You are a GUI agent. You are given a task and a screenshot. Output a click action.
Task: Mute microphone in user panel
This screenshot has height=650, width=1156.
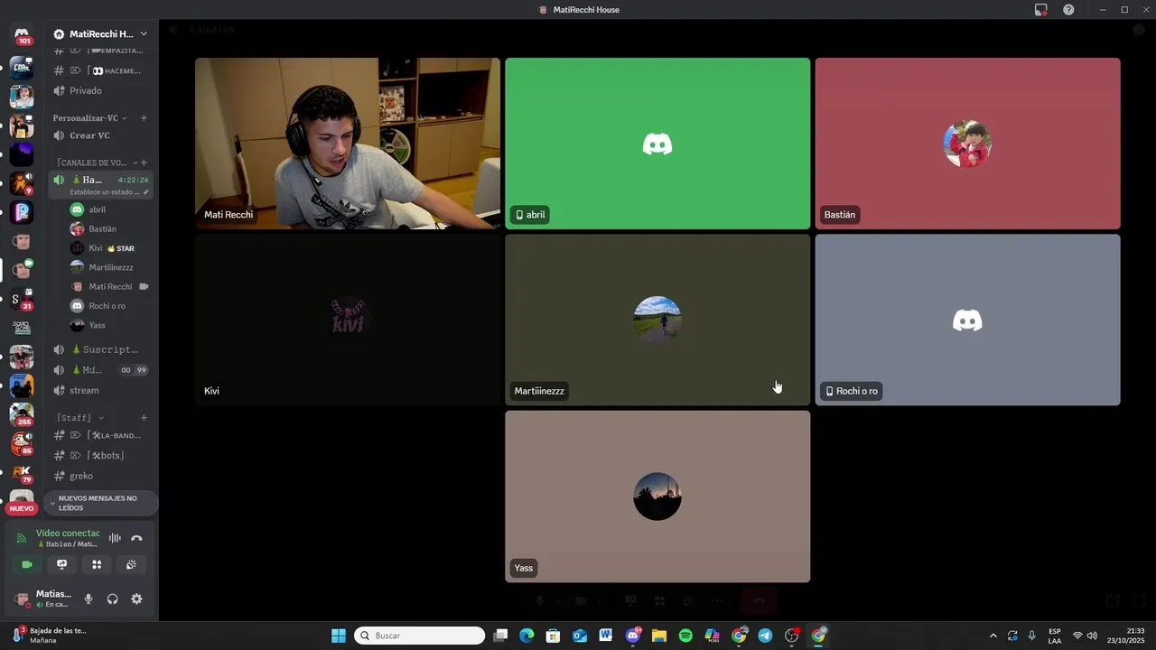(x=89, y=599)
